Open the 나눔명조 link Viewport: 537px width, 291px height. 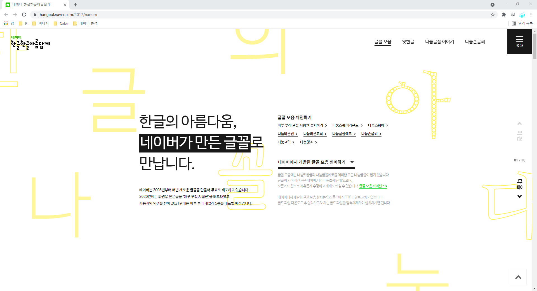308,142
